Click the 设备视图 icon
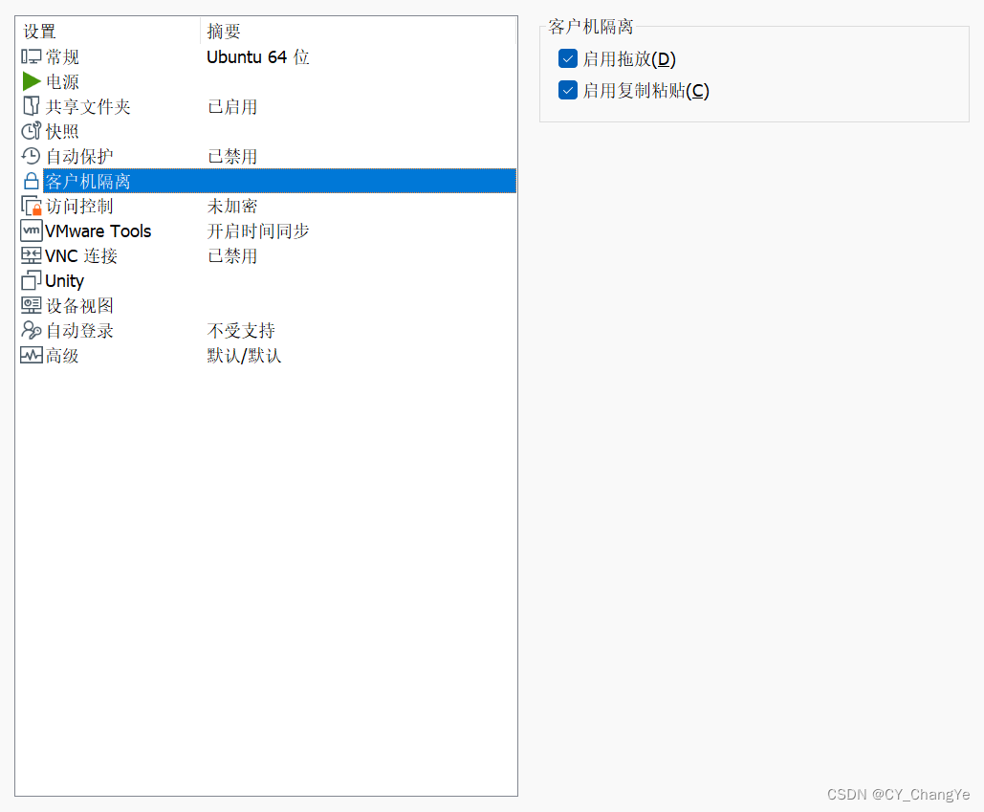 (31, 305)
